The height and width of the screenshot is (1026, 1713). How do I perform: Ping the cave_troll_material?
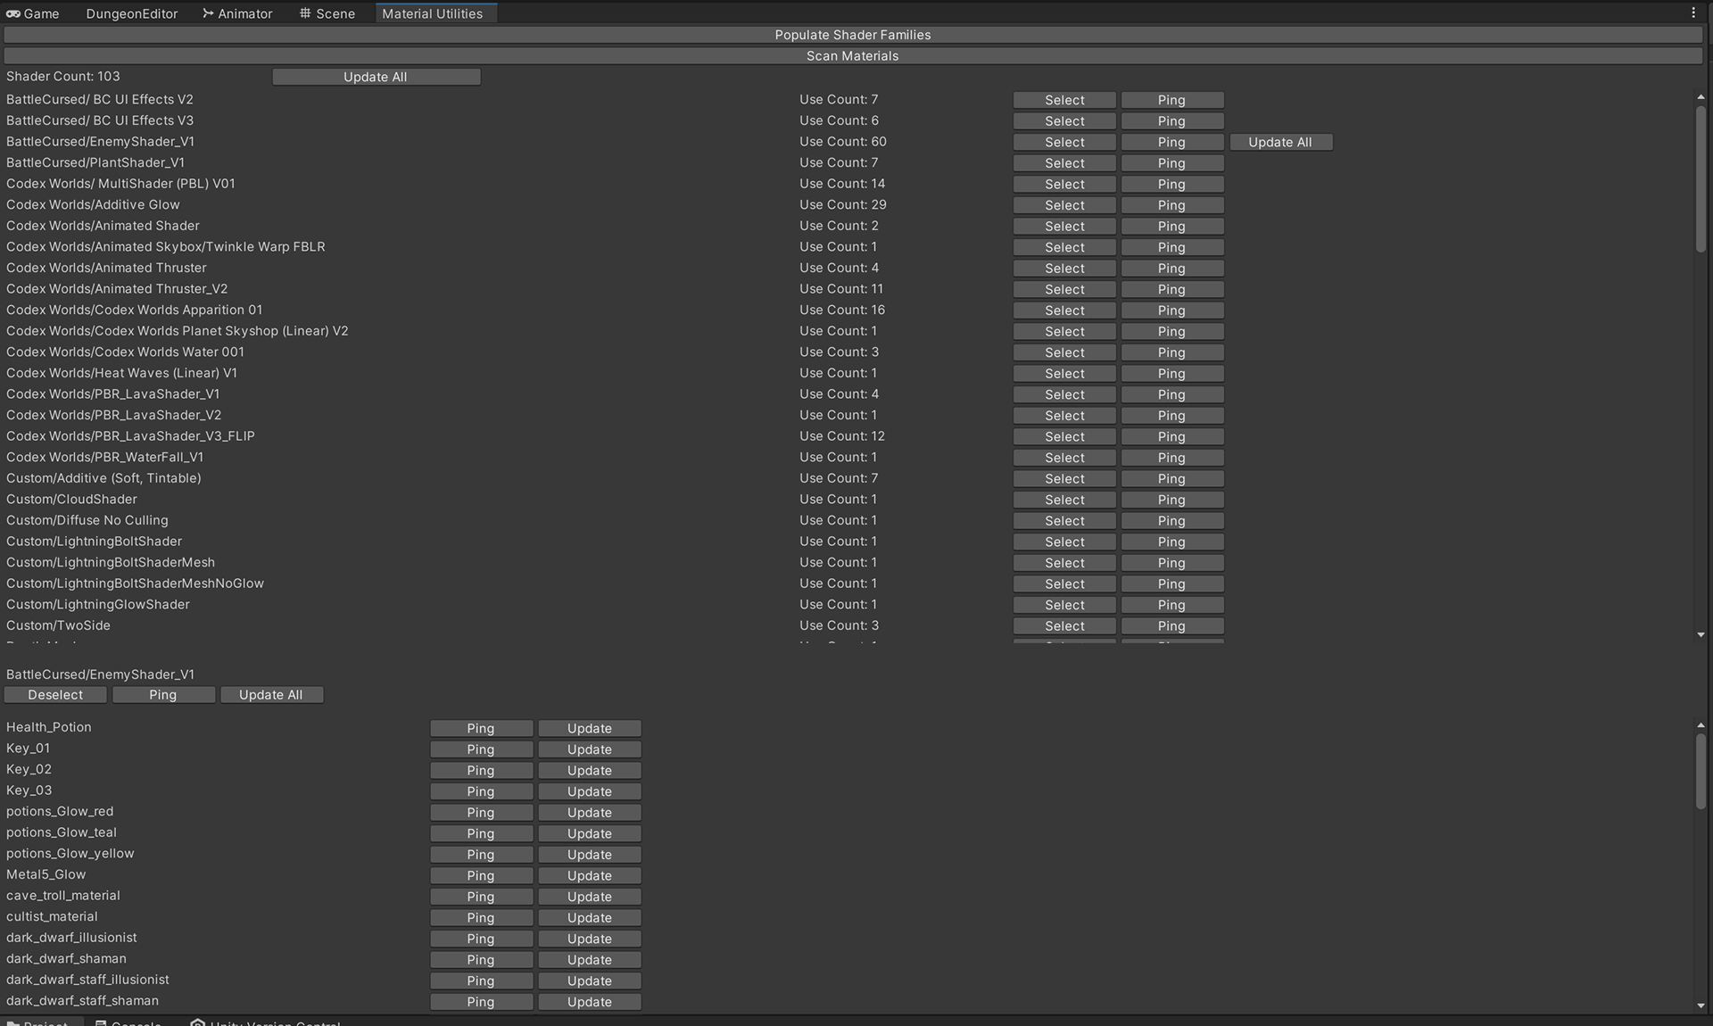[481, 898]
